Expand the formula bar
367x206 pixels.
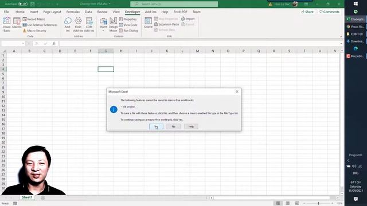click(x=341, y=43)
